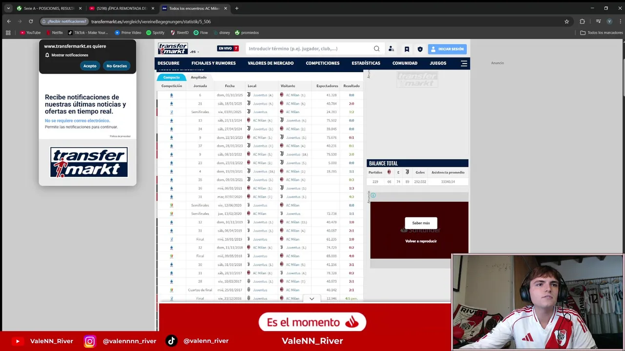Viewport: 625px width, 351px height.
Task: Click the AC Milan crest in the Balance Total header
Action: pyautogui.click(x=389, y=172)
